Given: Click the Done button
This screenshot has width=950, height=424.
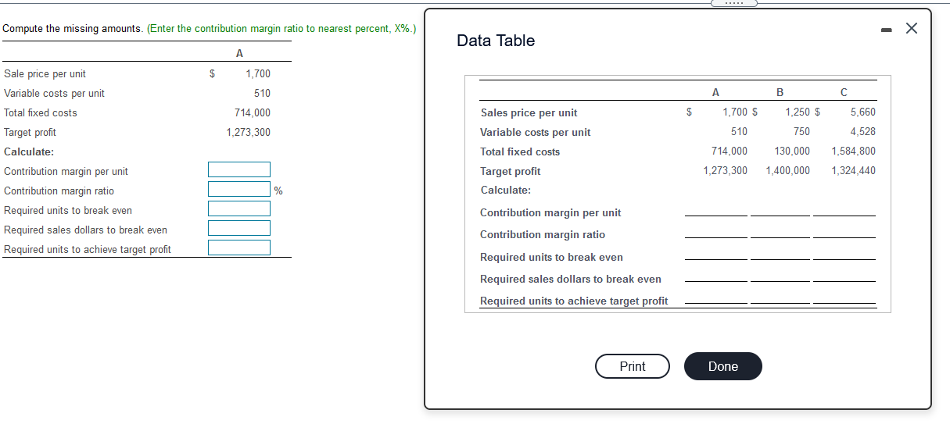Looking at the screenshot, I should pos(722,366).
